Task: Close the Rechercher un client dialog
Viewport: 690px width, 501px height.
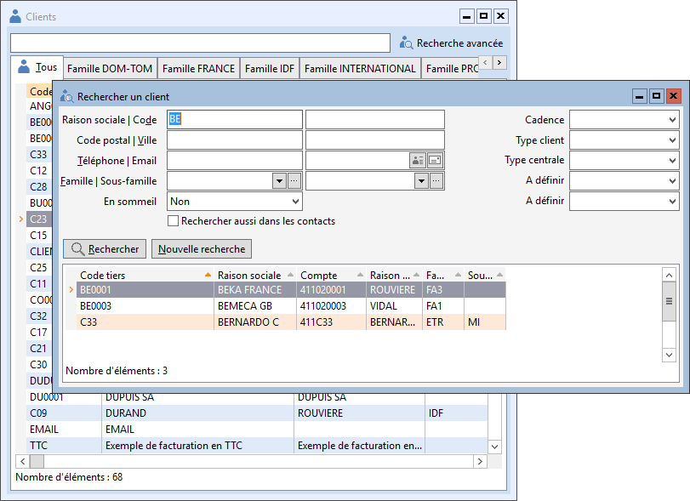Action: [673, 96]
